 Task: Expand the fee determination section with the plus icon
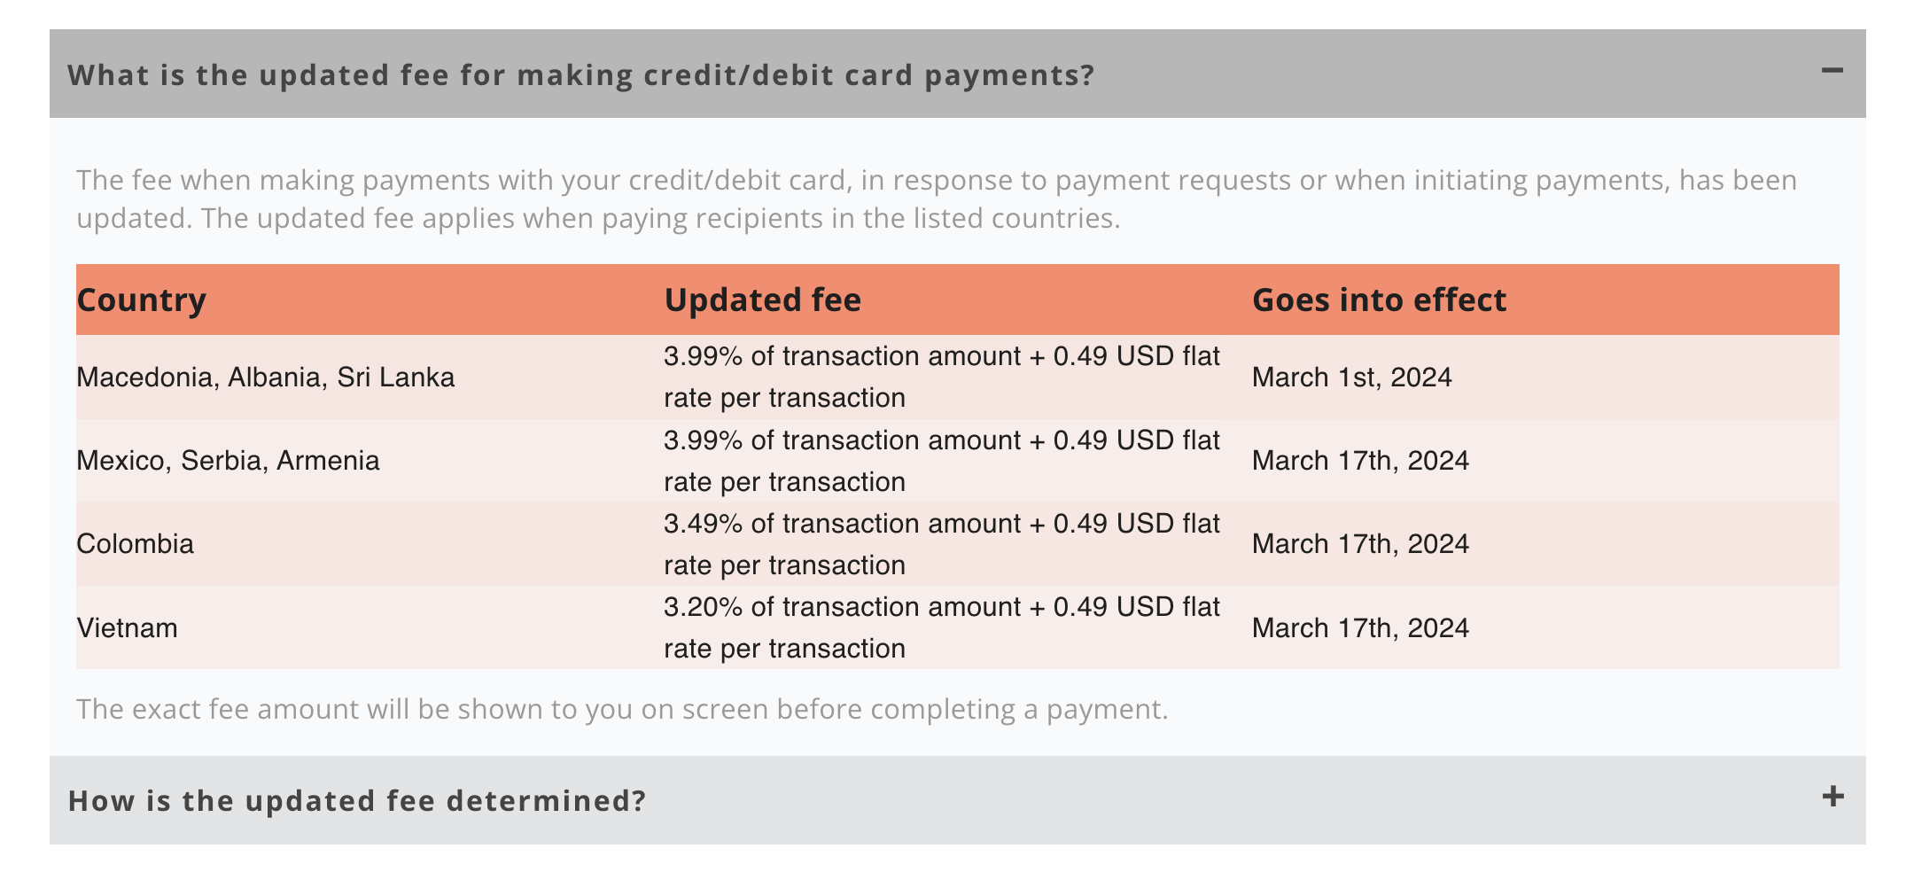click(x=1832, y=796)
